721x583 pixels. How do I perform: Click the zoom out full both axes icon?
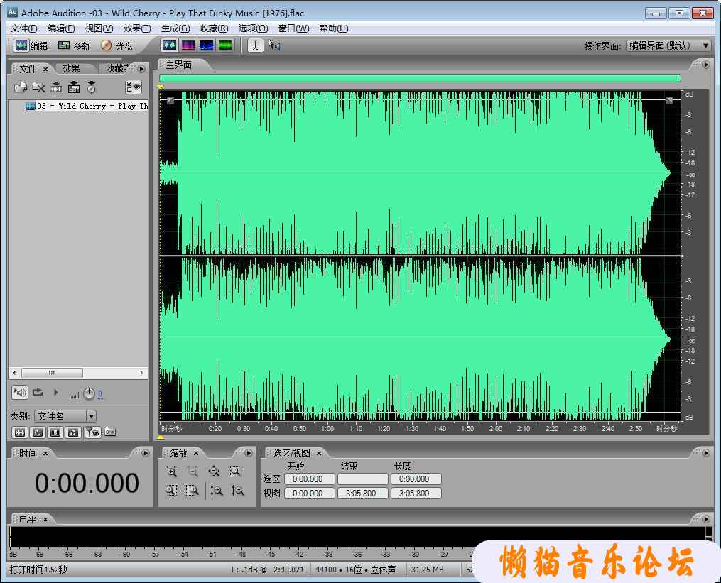(x=214, y=472)
